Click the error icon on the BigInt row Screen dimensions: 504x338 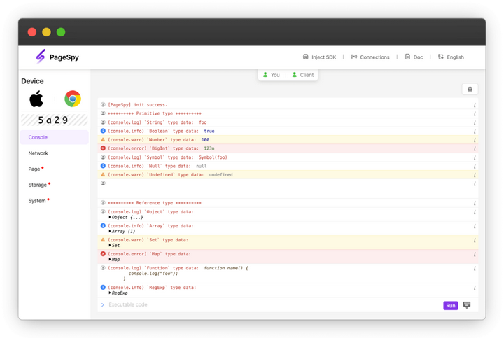point(103,148)
